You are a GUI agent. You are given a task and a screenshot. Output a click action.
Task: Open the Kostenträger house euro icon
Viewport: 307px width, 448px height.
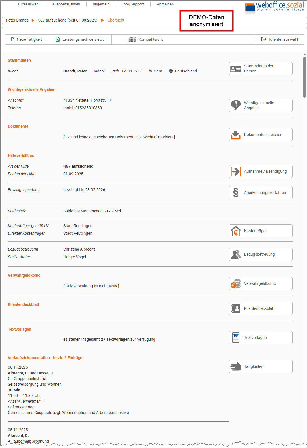[x=235, y=231]
